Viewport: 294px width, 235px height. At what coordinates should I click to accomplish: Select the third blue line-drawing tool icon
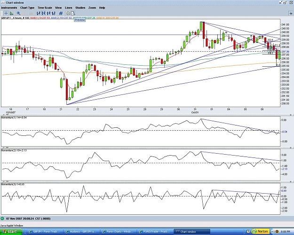pyautogui.click(x=48, y=13)
